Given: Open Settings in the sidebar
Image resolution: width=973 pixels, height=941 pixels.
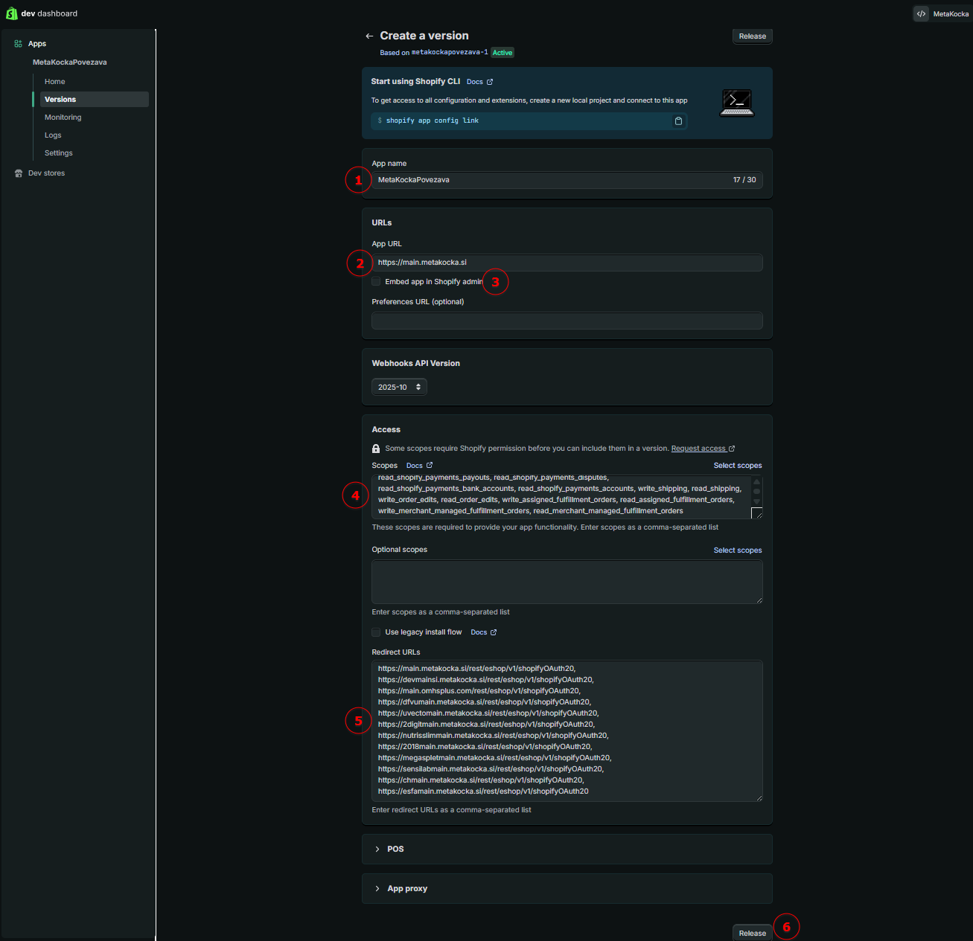Looking at the screenshot, I should tap(59, 153).
